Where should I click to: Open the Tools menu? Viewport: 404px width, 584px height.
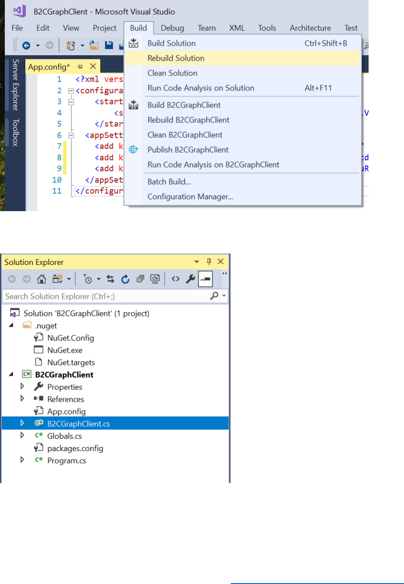tap(267, 28)
